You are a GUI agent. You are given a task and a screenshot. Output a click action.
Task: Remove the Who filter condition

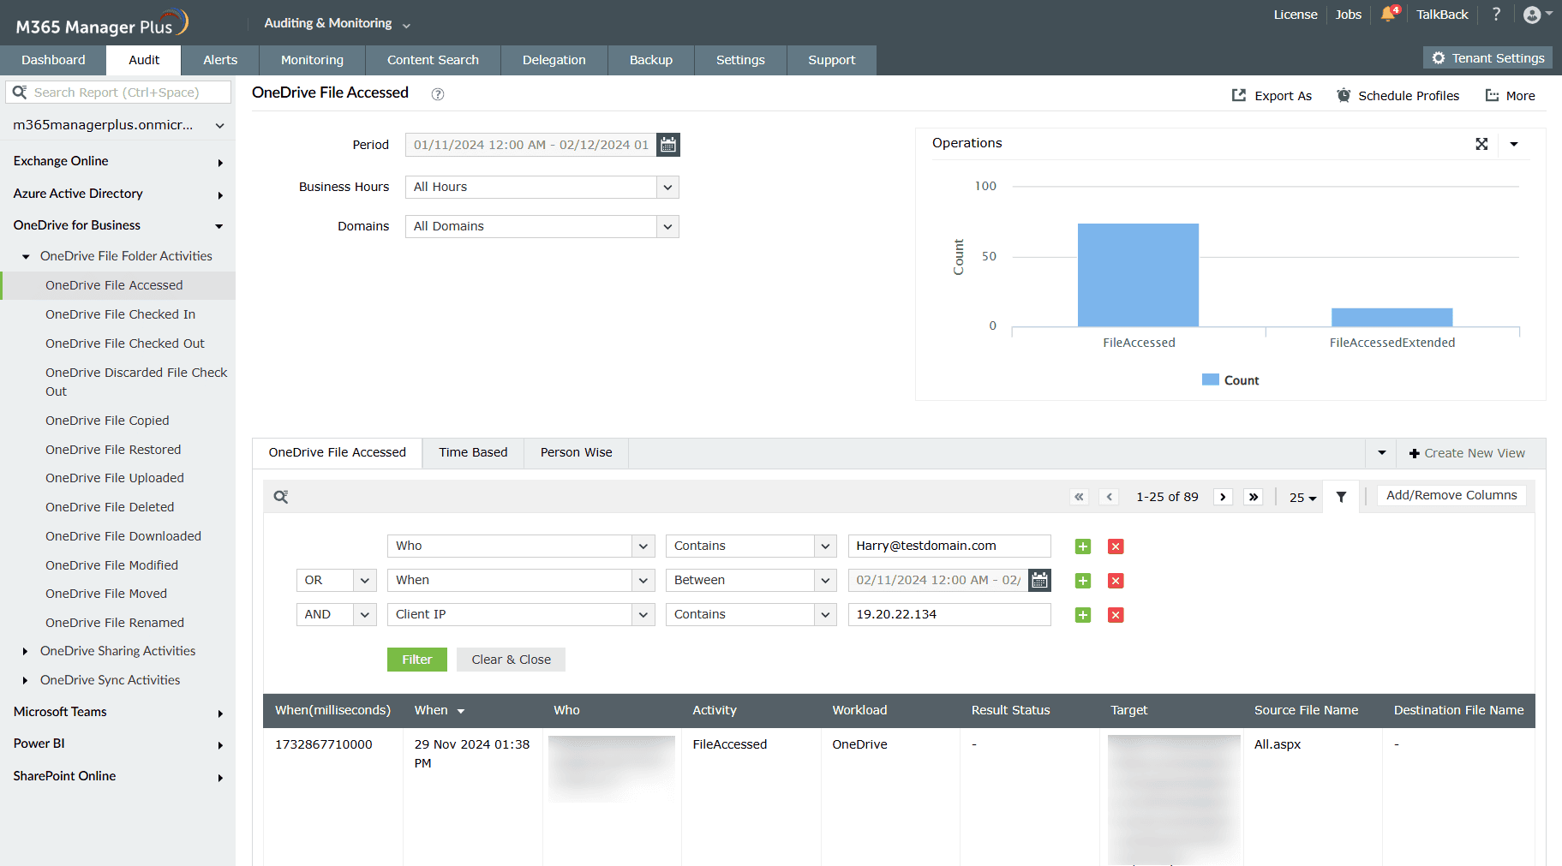[x=1116, y=546]
